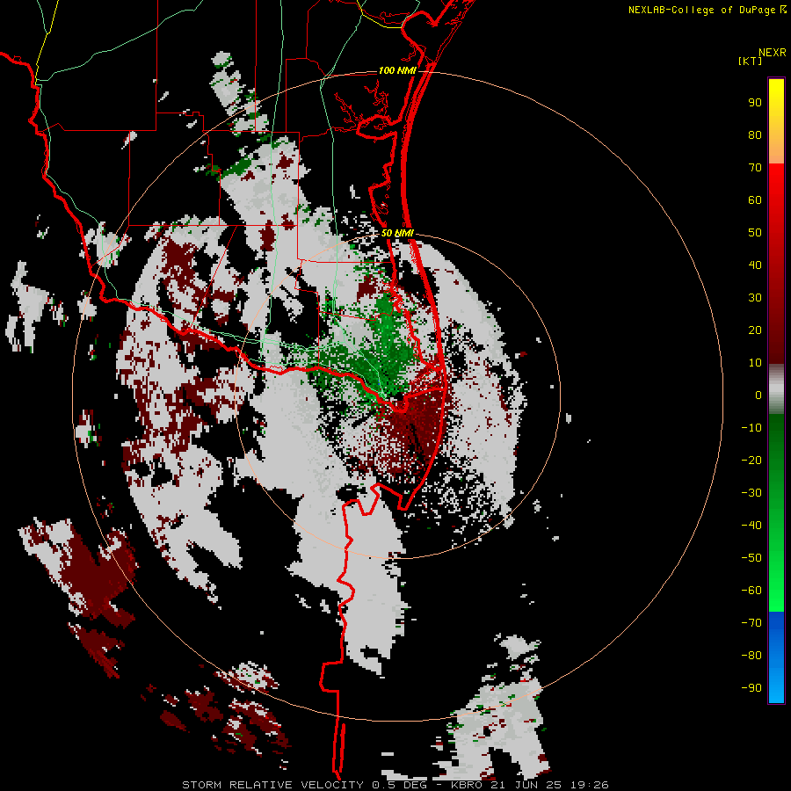Click the KBRO station identifier in the caption
The image size is (791, 791).
click(467, 785)
